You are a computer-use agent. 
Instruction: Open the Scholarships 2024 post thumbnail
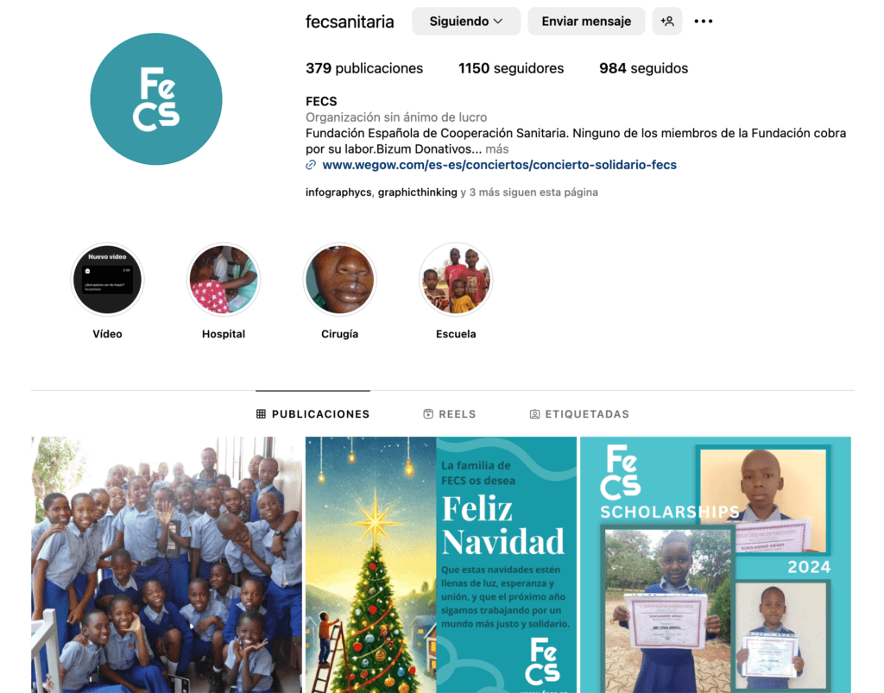pyautogui.click(x=716, y=564)
